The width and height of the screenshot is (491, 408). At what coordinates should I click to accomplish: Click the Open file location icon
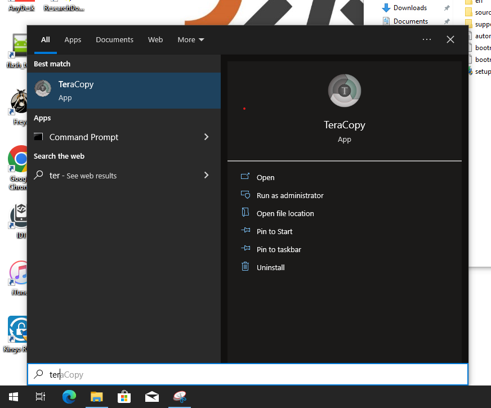245,213
